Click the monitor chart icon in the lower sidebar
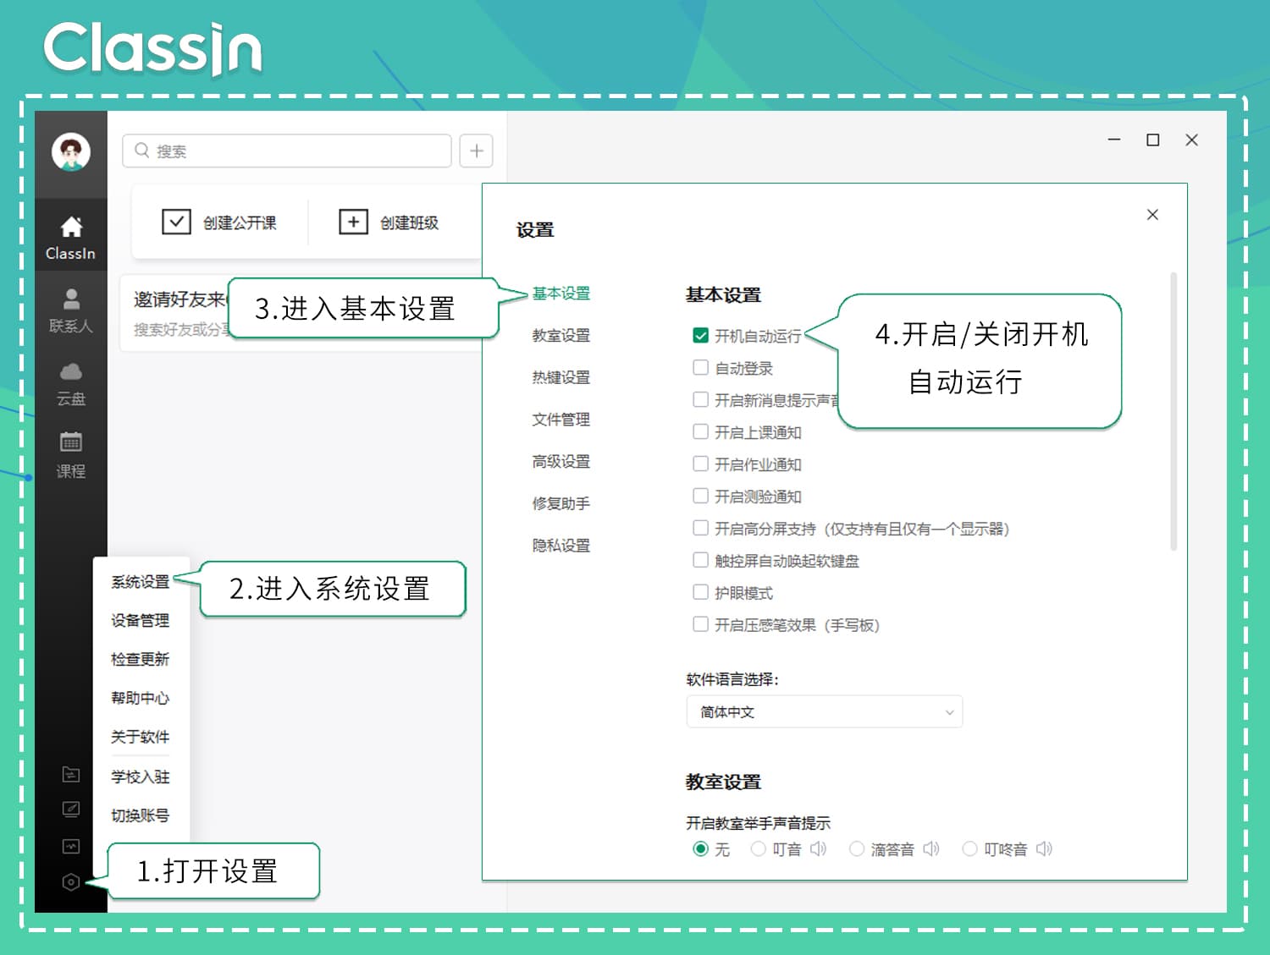 click(71, 846)
